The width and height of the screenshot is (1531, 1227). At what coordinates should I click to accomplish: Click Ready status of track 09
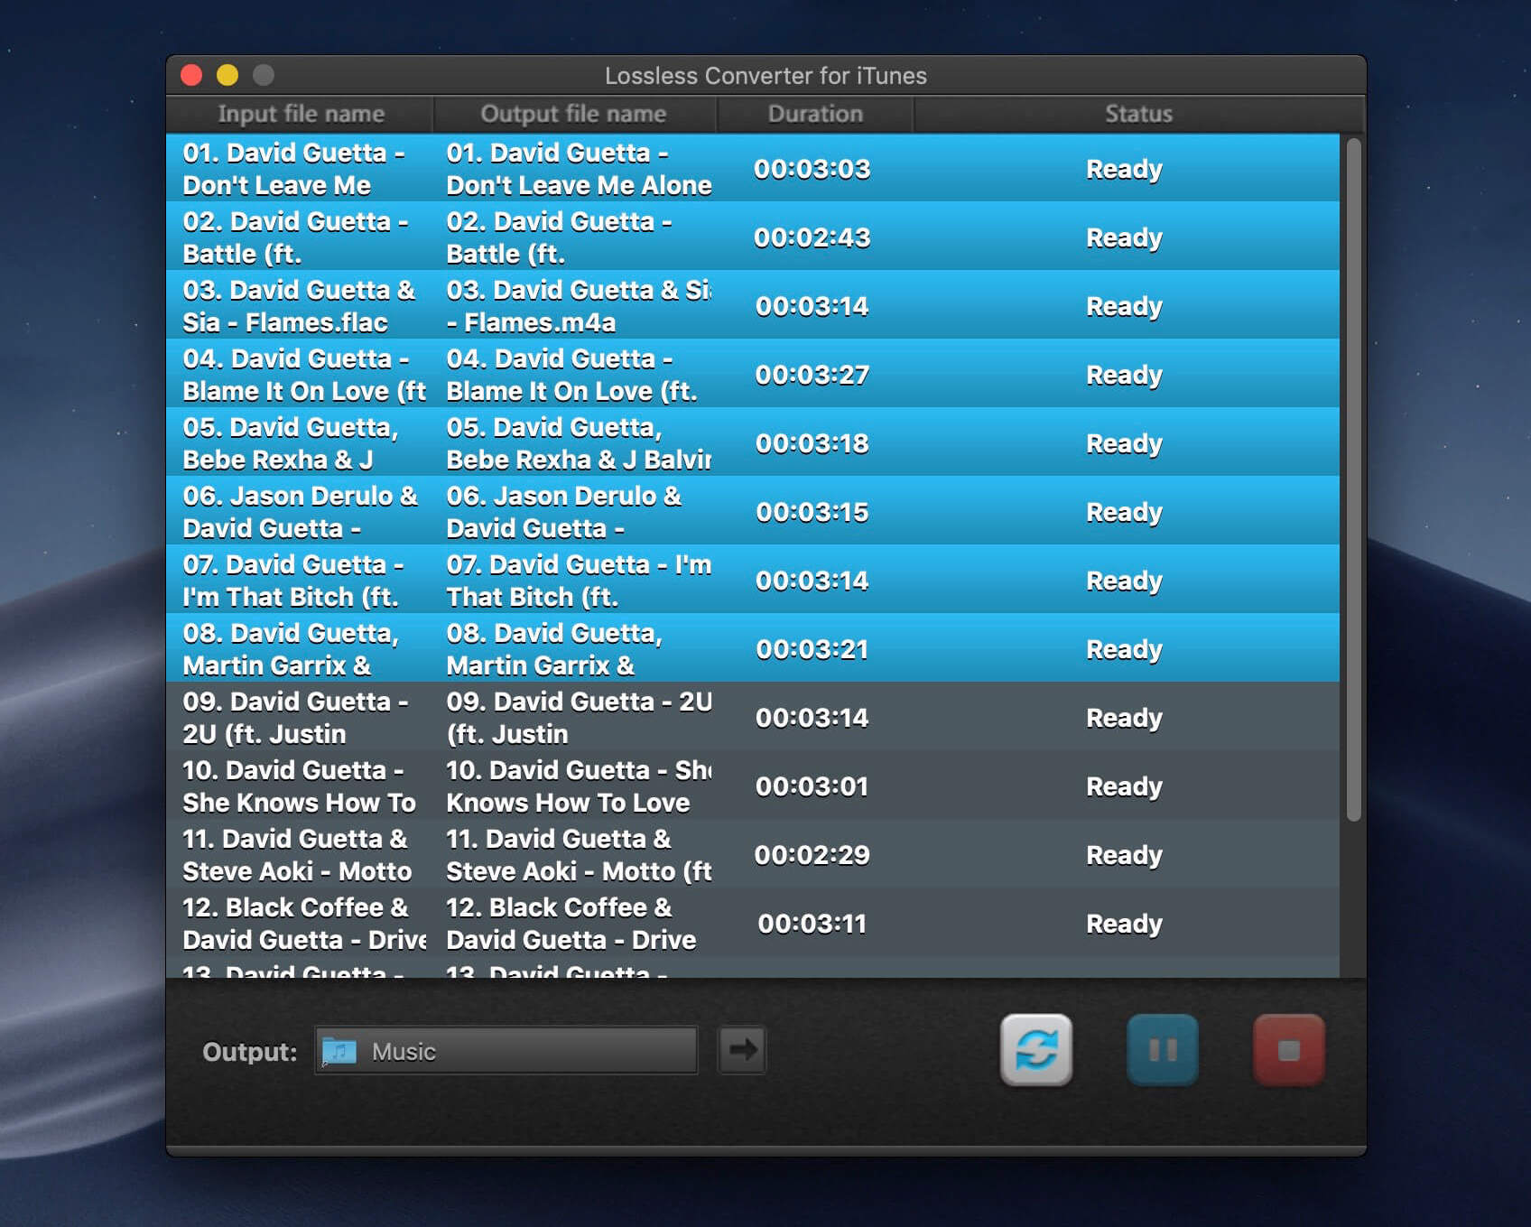(1124, 719)
